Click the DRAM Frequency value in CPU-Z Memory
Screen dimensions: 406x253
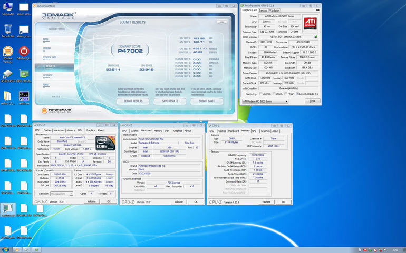pos(257,155)
